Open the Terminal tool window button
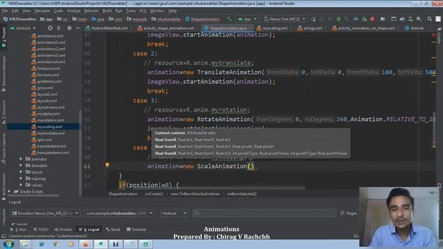This screenshot has height=249, width=443. pos(136,230)
